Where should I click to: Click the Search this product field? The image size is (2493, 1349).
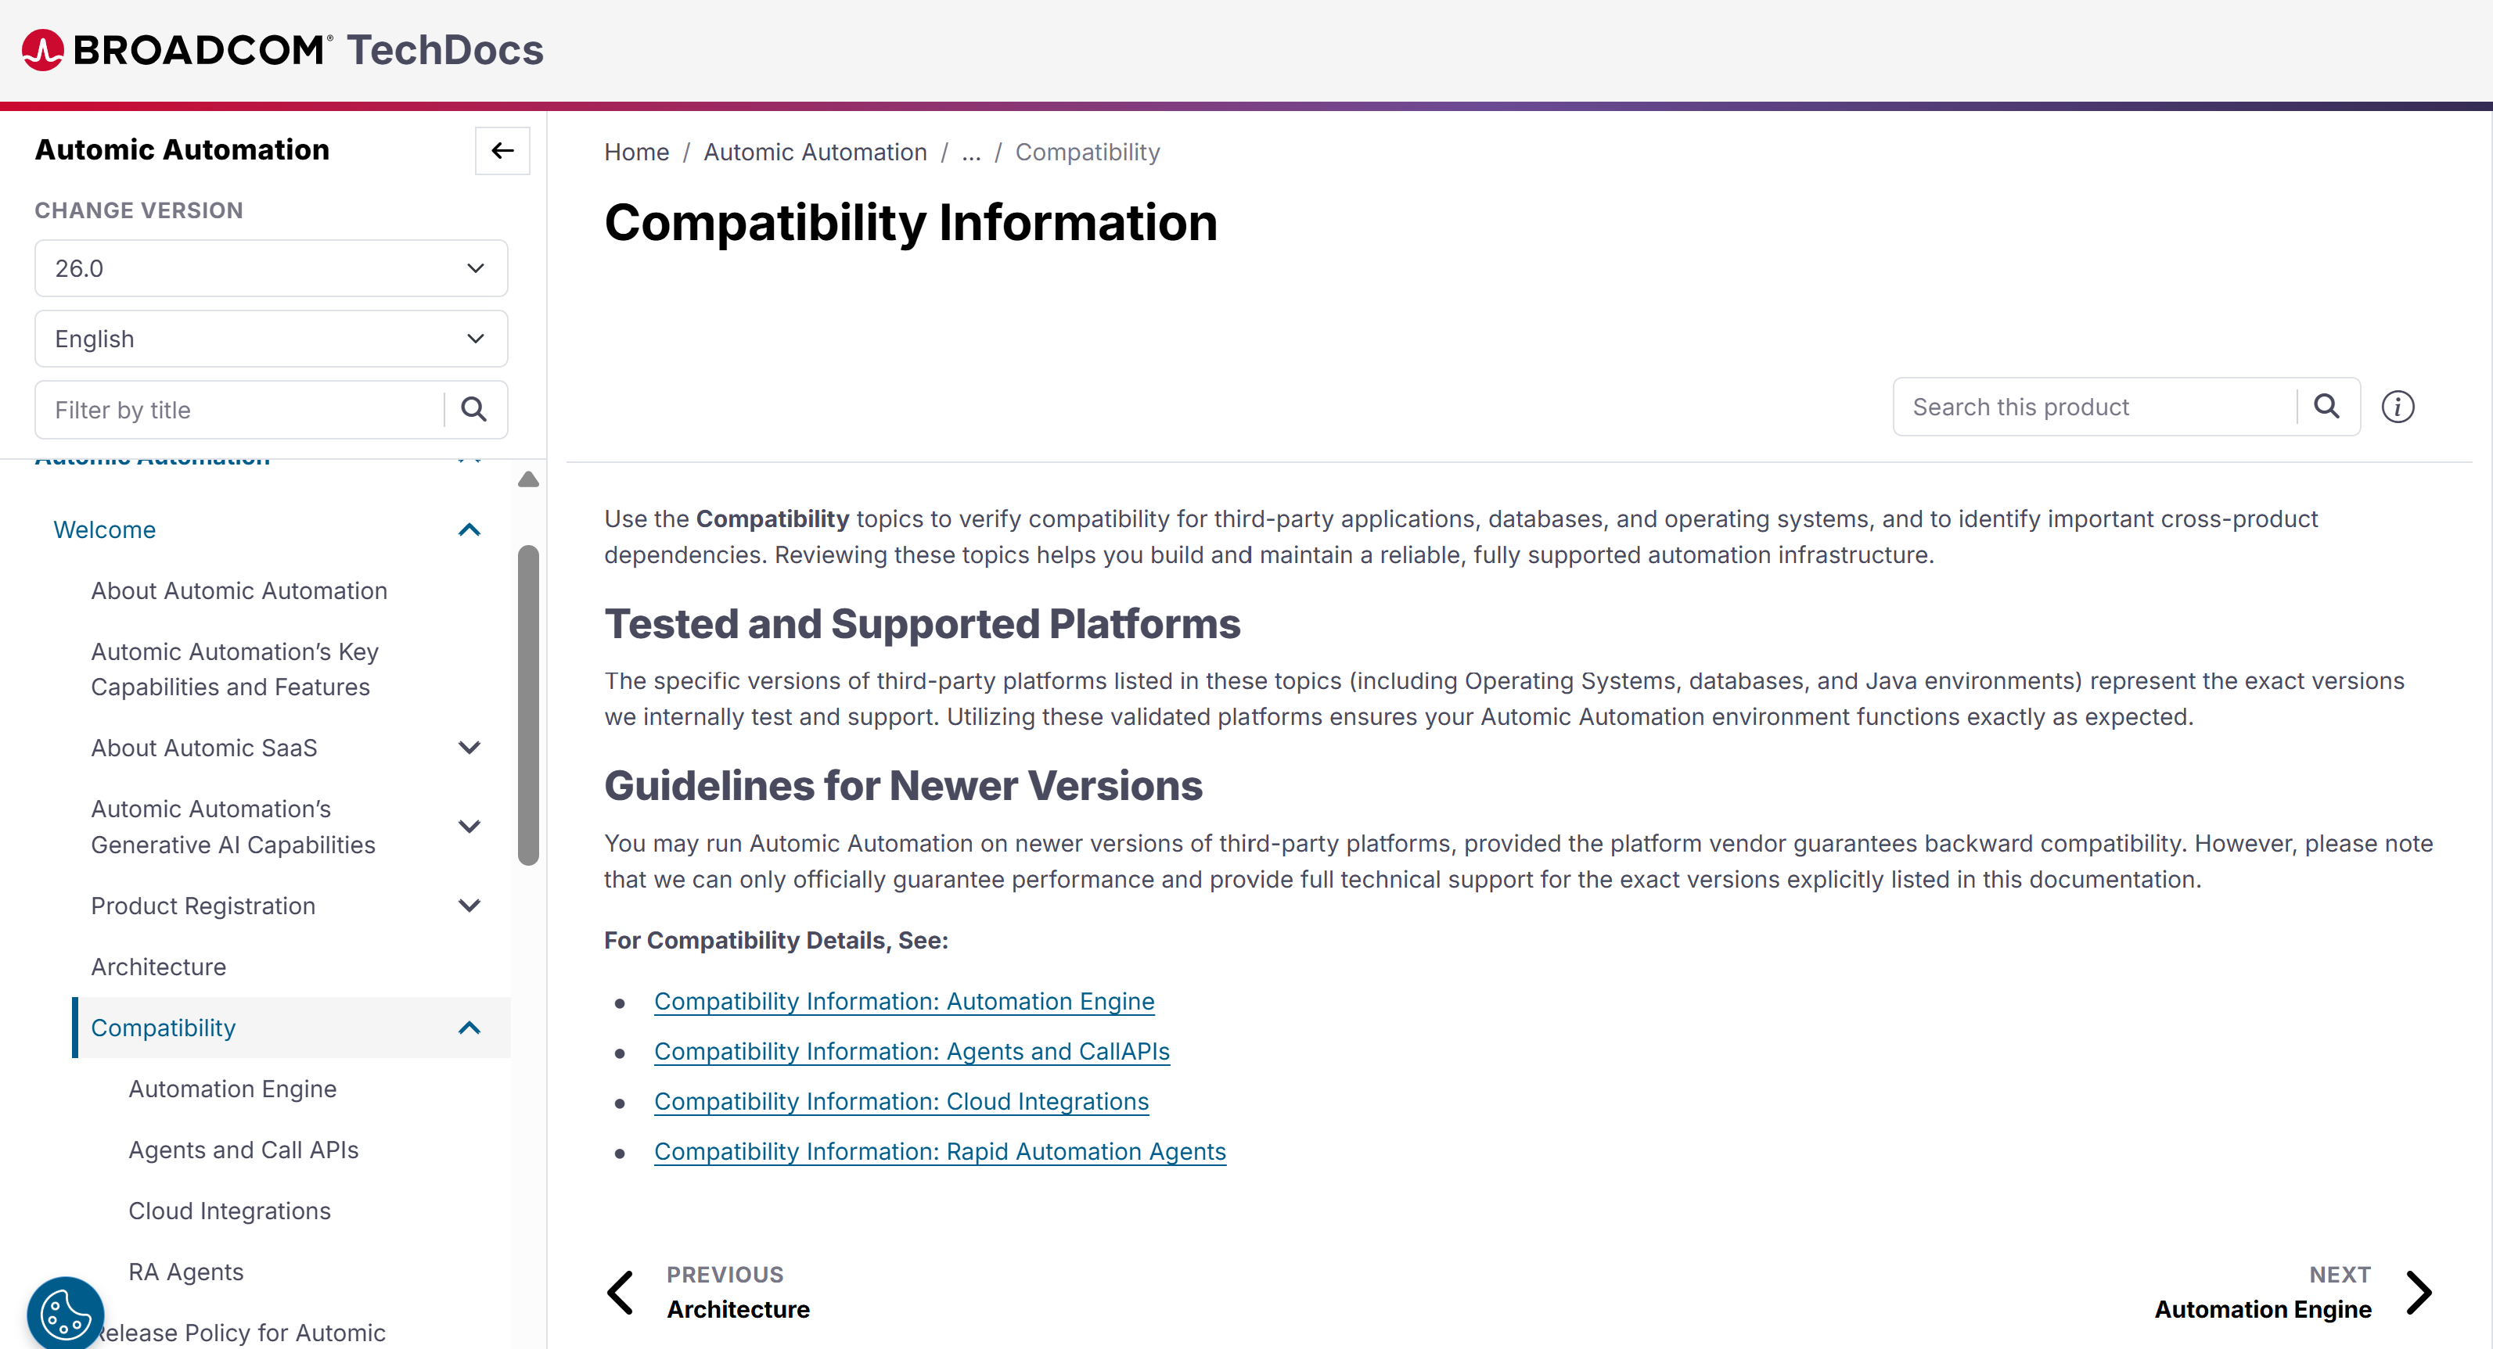click(2094, 407)
